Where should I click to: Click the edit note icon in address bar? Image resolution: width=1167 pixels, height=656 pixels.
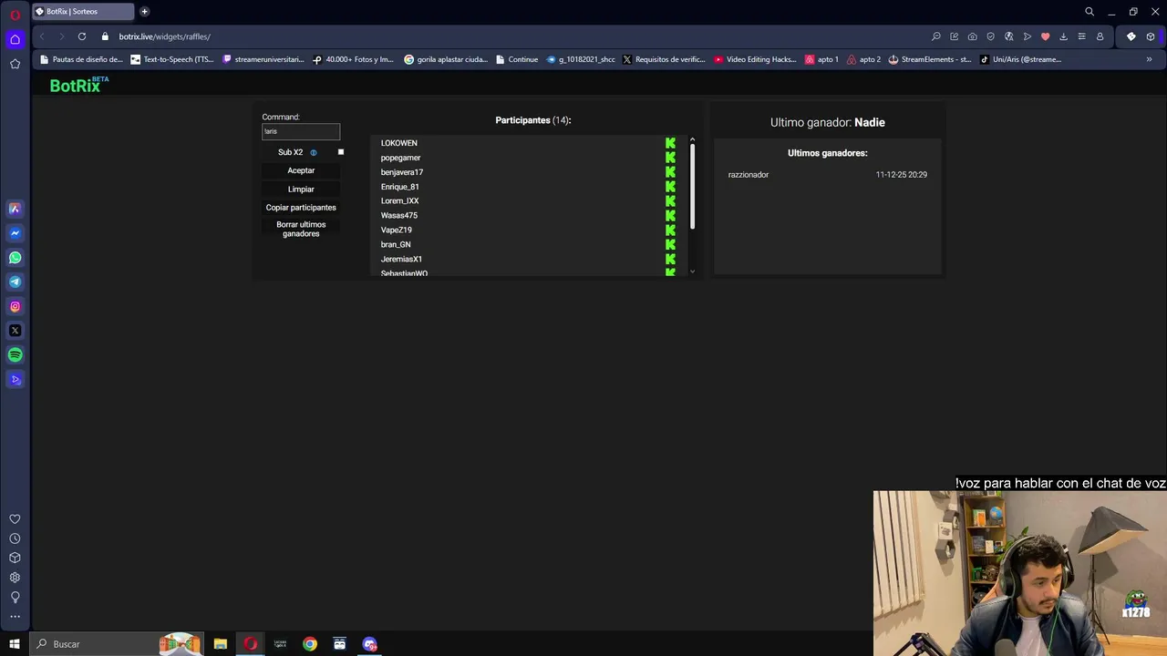tap(955, 36)
